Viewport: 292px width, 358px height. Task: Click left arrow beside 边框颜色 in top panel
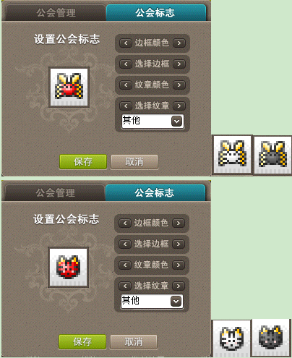coord(126,43)
